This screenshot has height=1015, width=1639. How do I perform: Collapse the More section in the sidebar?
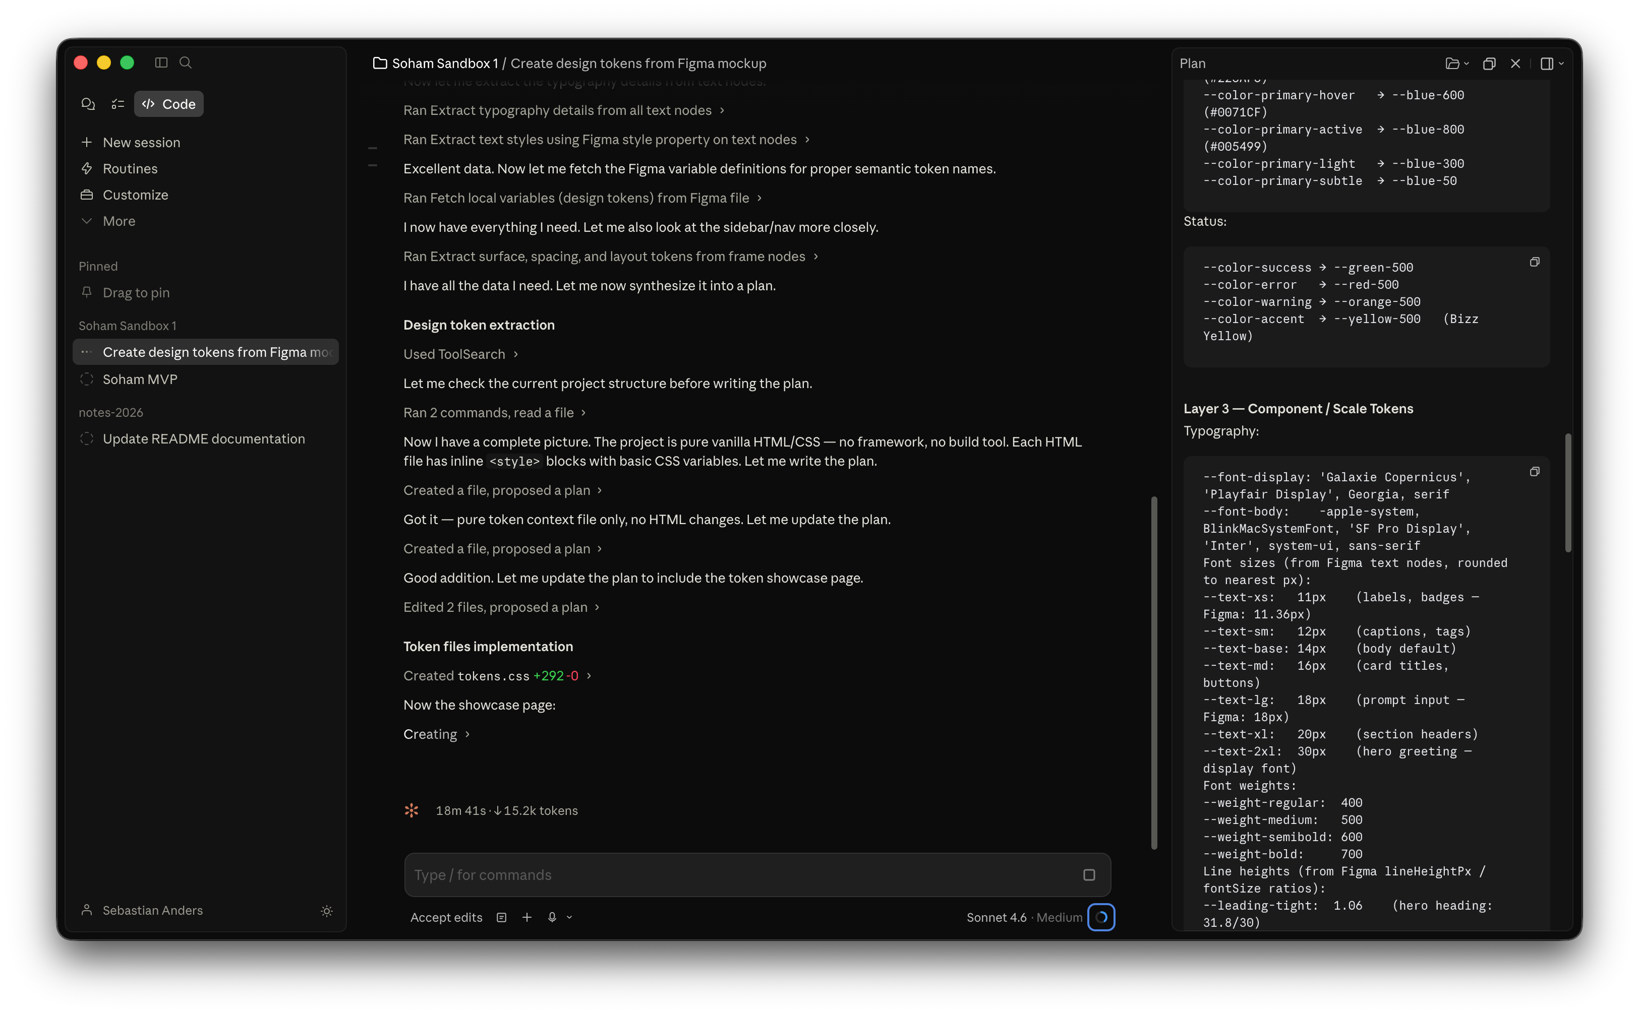point(87,220)
